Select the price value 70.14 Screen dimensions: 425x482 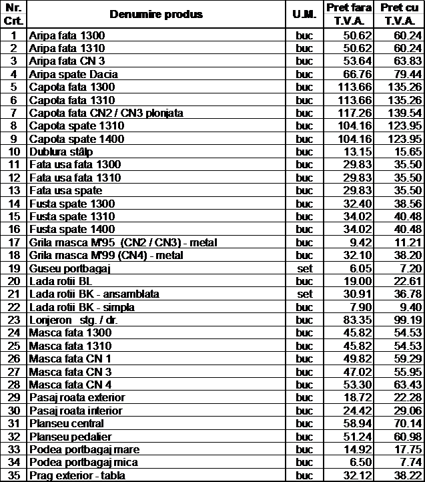pos(408,423)
